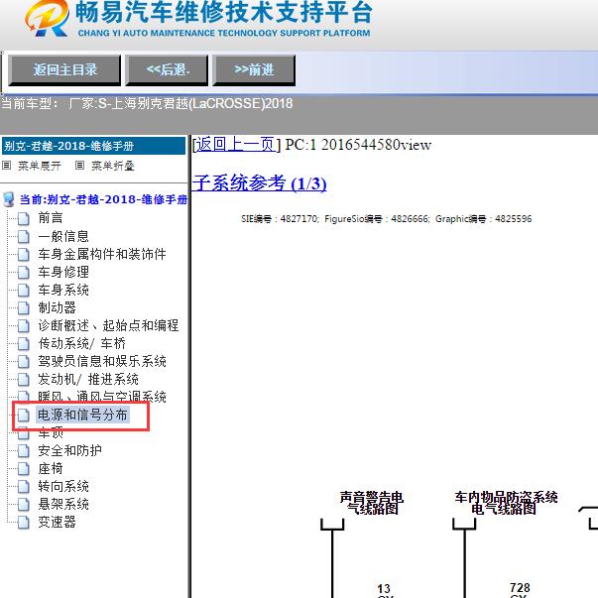Click the circuit number 728 on the diagram
Screen dimensions: 598x598
(x=520, y=587)
